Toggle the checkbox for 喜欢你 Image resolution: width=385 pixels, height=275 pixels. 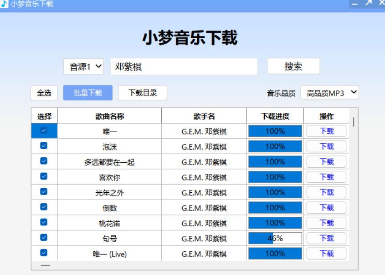click(43, 177)
